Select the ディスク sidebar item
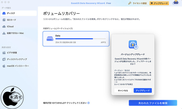 (19, 13)
